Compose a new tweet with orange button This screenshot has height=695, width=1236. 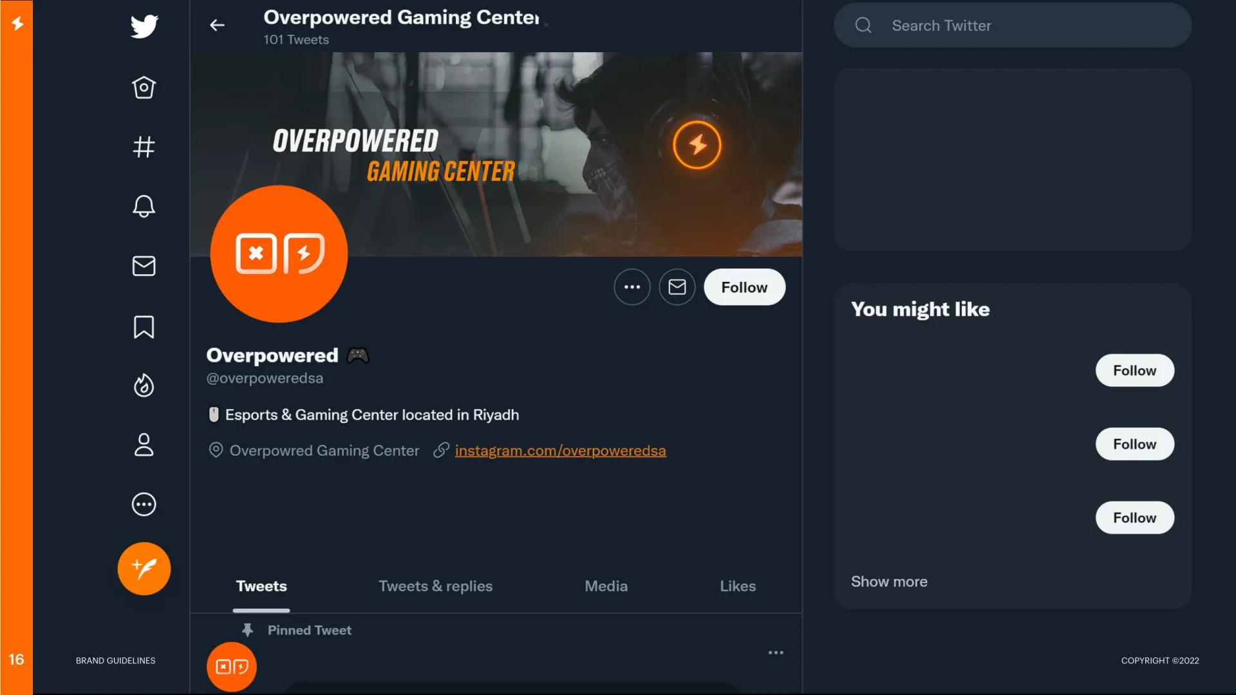coord(144,569)
